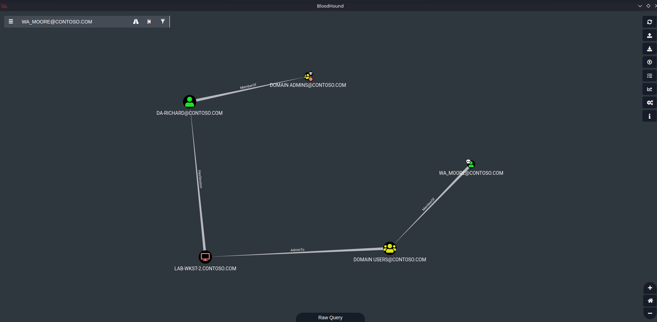Screen dimensions: 657x322
Task: Expand the chevron dropdown at top right
Action: point(640,6)
